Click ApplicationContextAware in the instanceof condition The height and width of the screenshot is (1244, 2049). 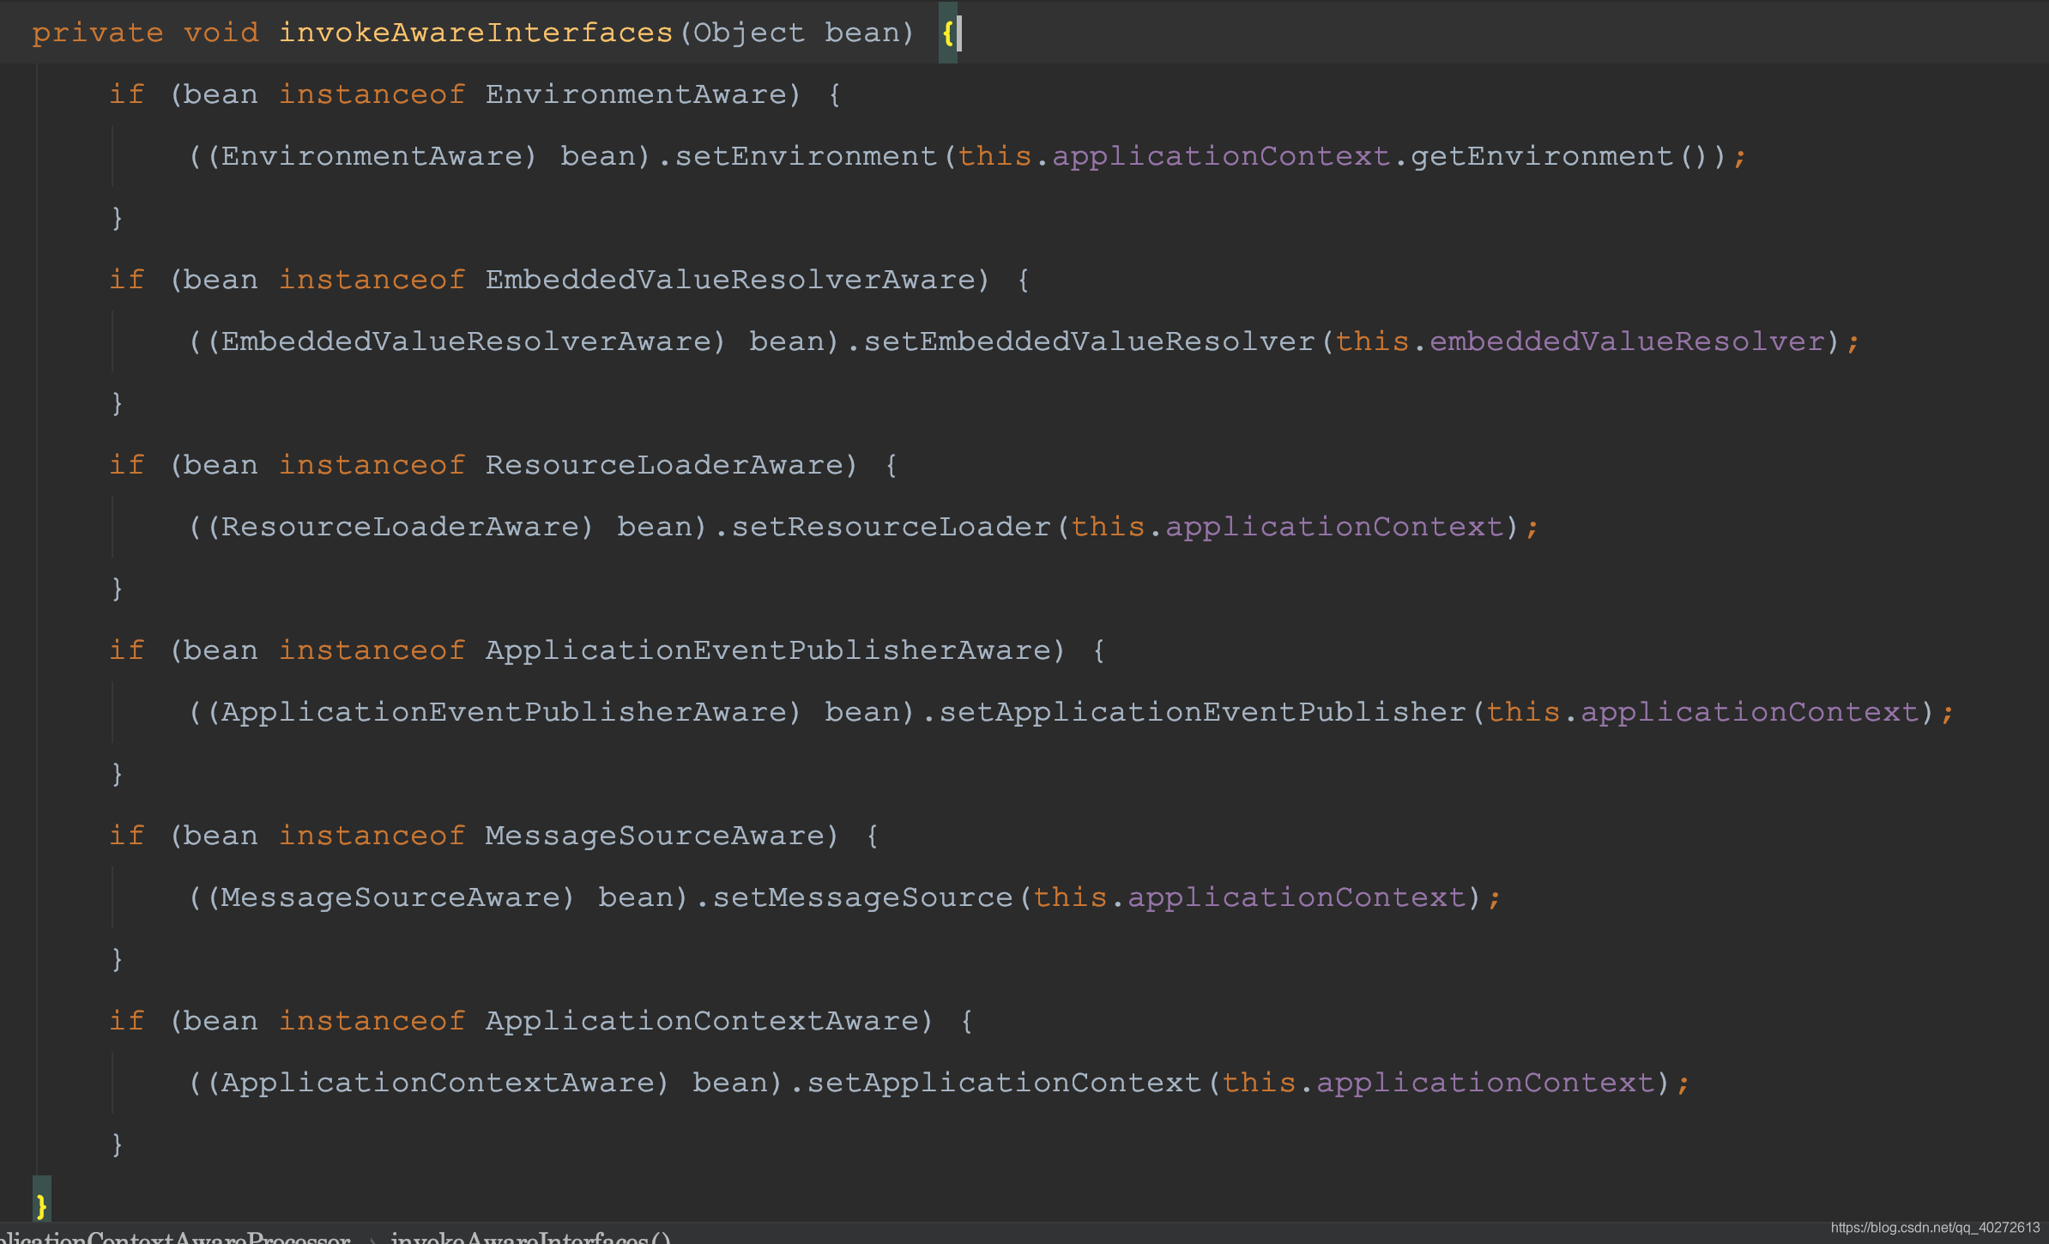pos(703,1021)
